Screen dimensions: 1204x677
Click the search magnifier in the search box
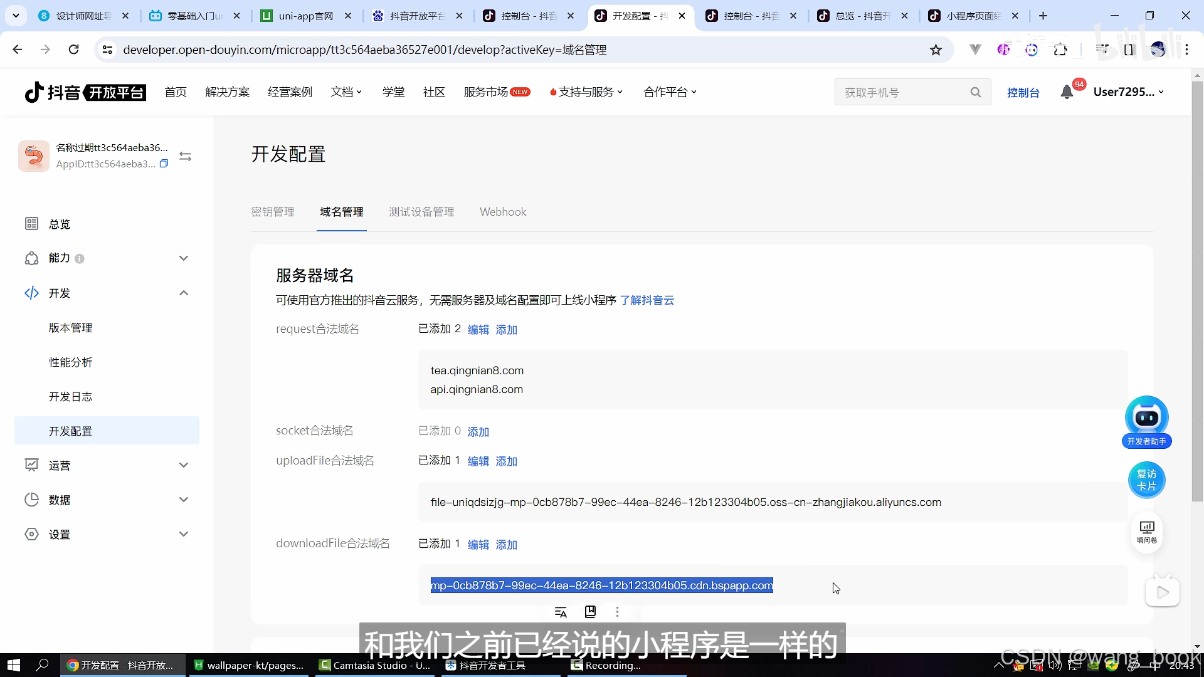tap(975, 92)
